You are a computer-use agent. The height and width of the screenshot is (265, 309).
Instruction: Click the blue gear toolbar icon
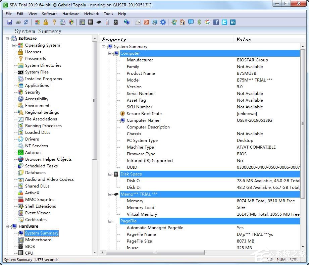tap(163, 22)
